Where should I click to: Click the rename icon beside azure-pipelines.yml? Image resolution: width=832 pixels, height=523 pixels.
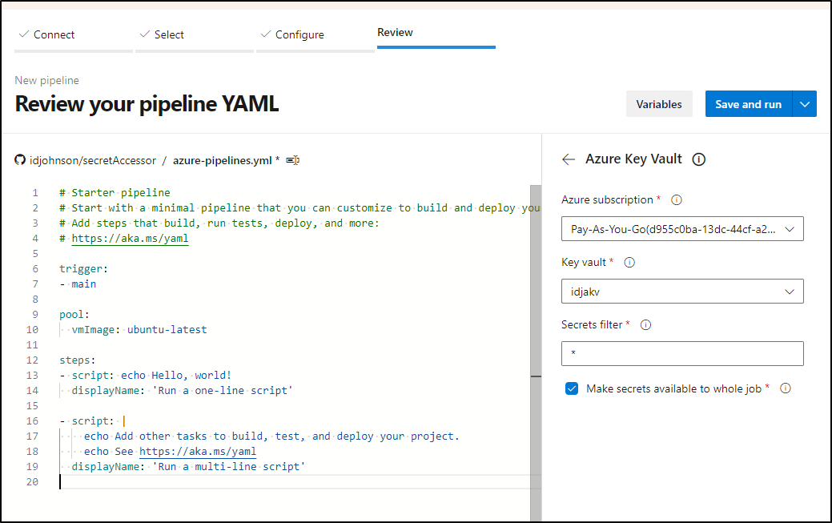pos(293,160)
